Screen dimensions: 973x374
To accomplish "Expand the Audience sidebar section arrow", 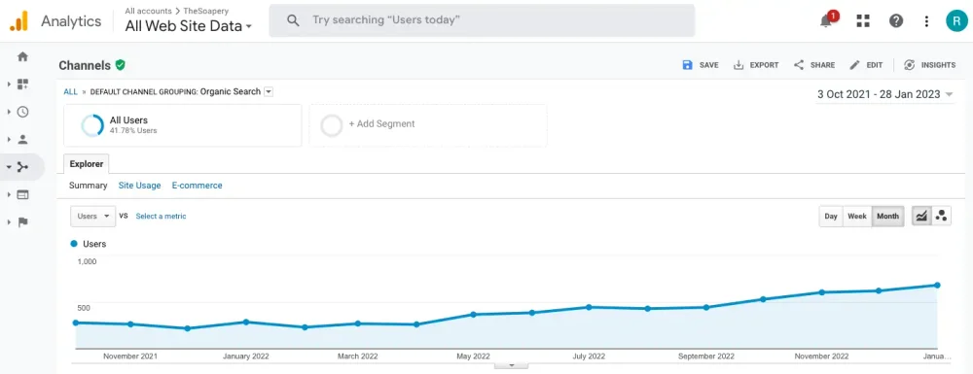I will pyautogui.click(x=9, y=139).
